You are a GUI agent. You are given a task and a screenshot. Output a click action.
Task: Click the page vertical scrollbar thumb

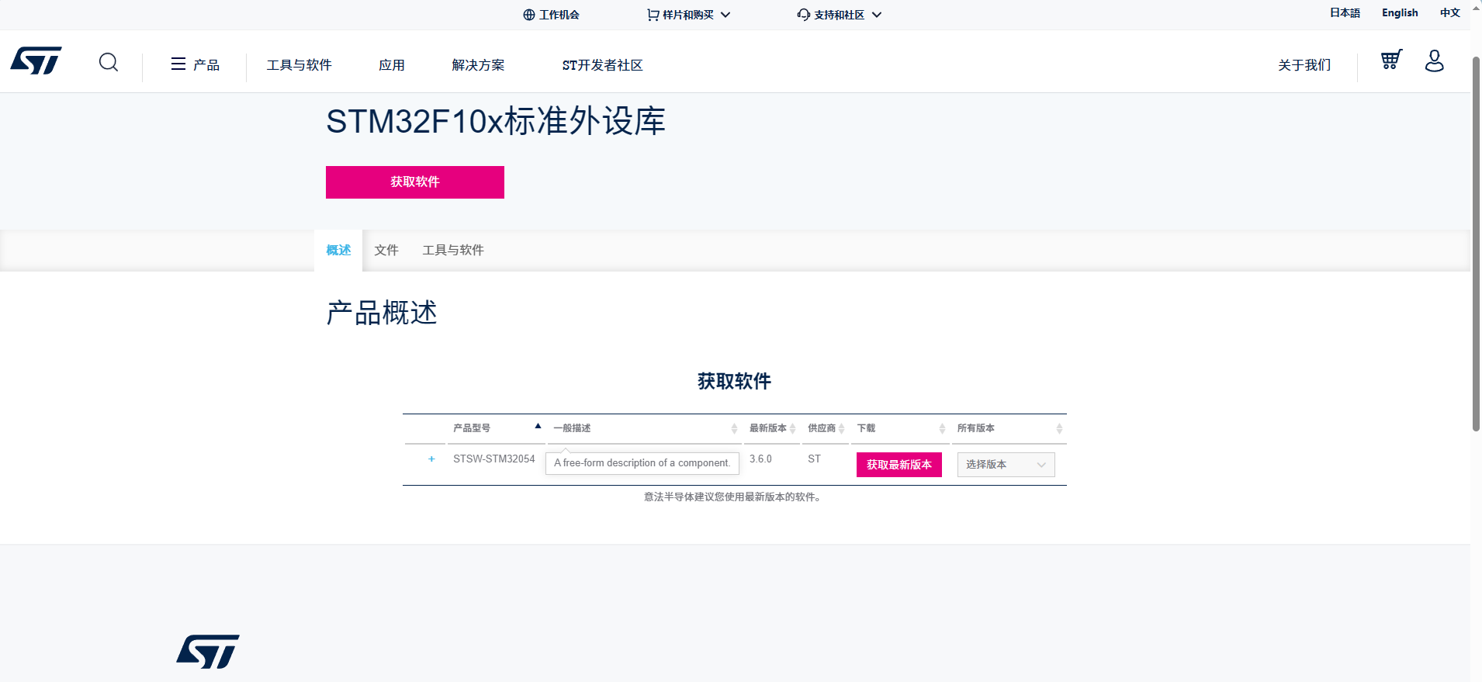tap(1476, 243)
